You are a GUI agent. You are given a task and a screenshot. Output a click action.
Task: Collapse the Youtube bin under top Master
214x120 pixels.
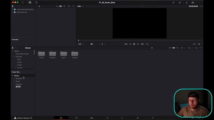click(x=14, y=57)
